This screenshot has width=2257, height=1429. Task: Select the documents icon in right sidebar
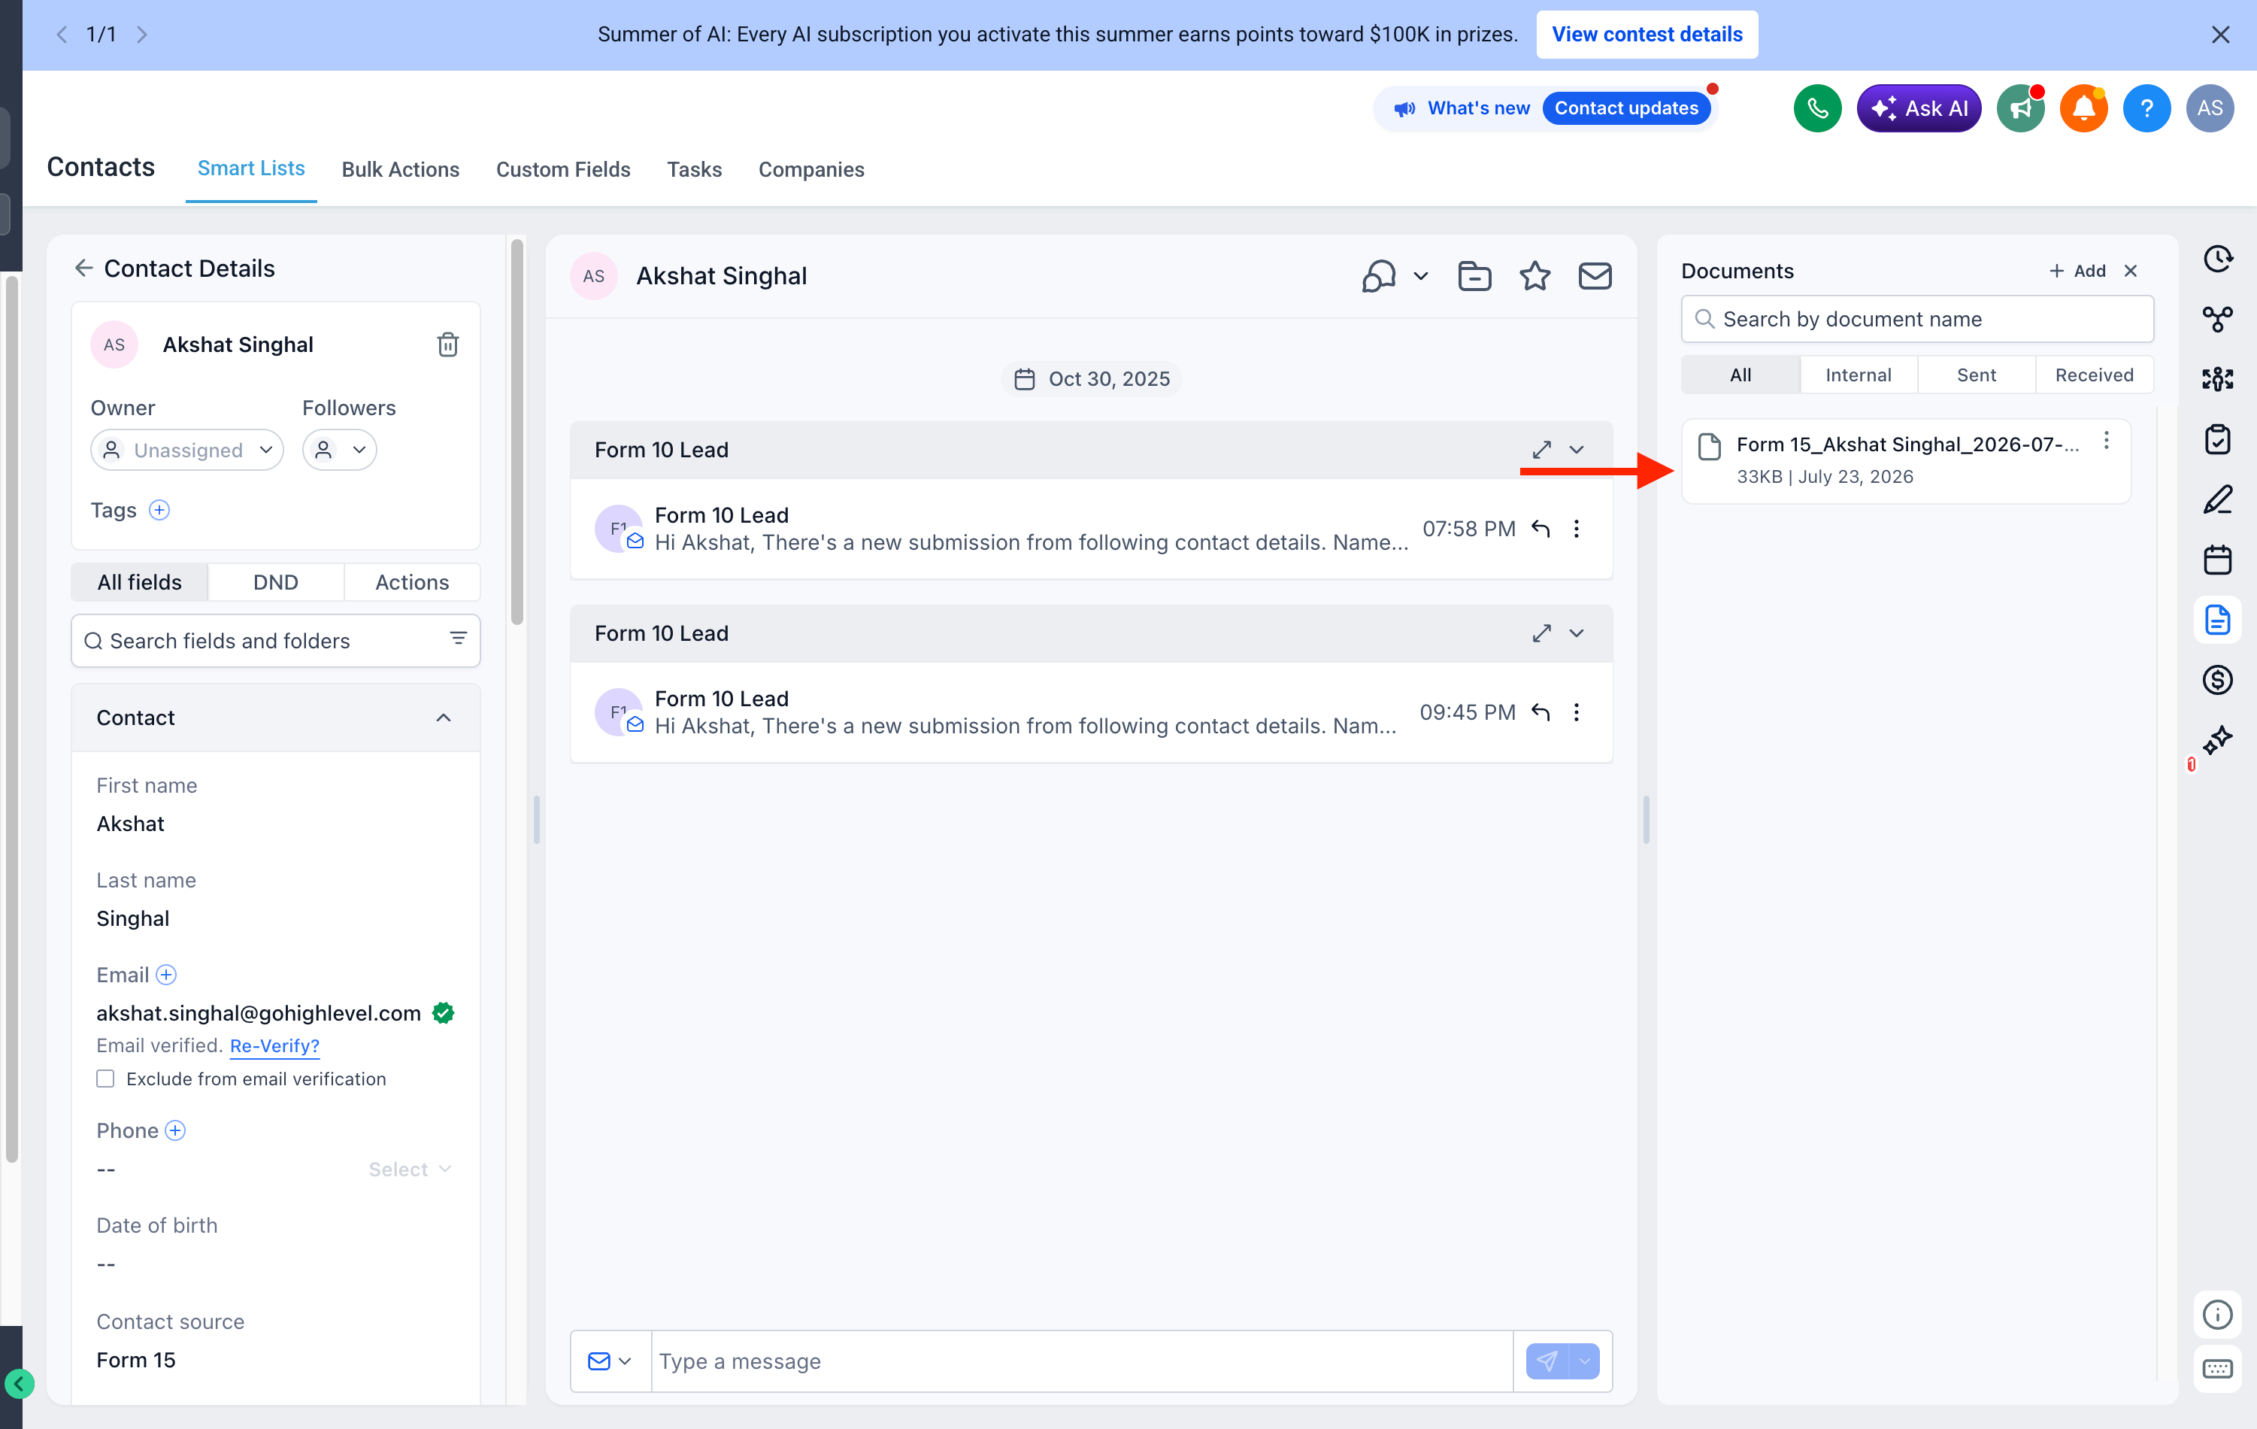pos(2216,620)
